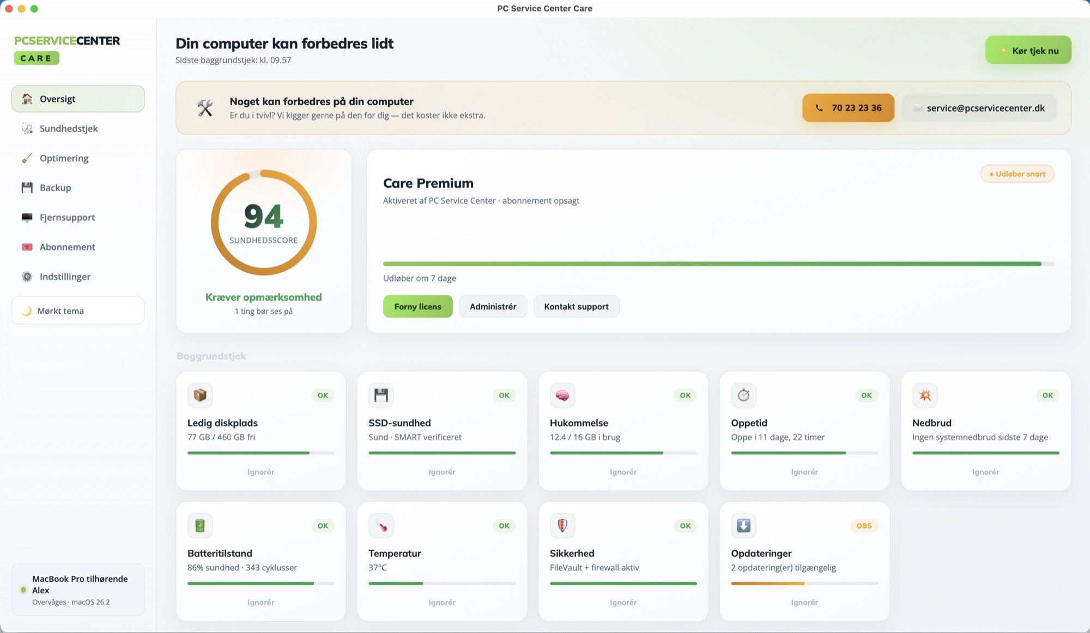Click the explosion icon on Nedbrud card
Image resolution: width=1090 pixels, height=633 pixels.
925,395
